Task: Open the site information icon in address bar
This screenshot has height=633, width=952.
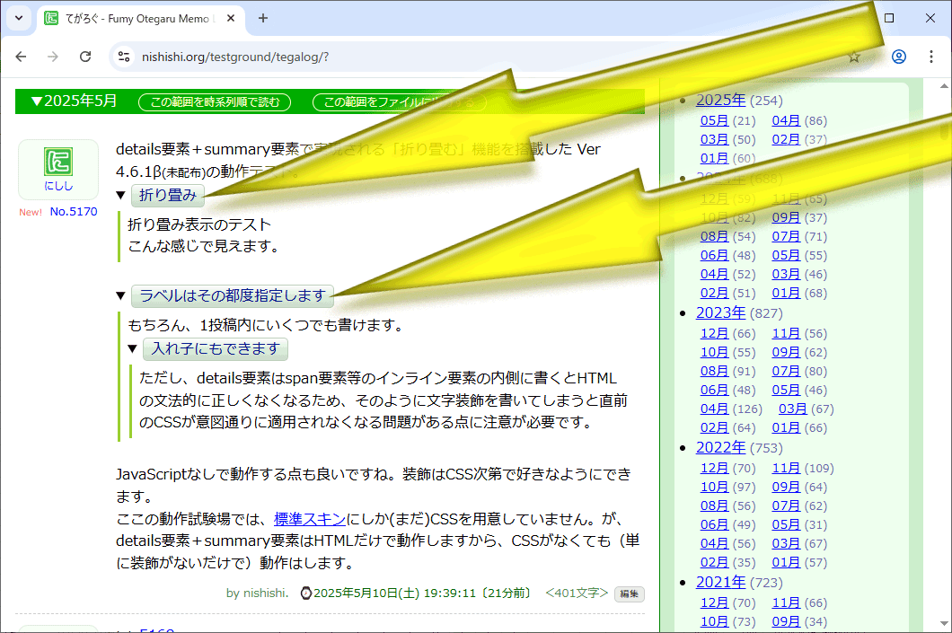Action: point(124,57)
